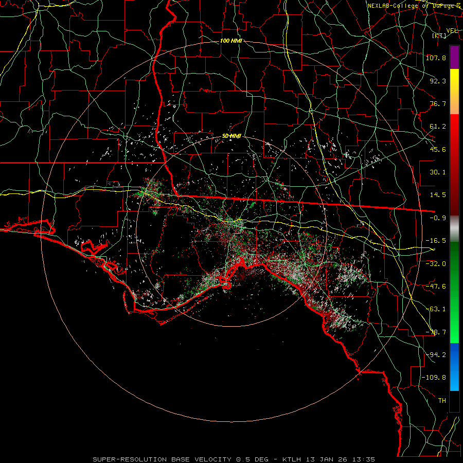Click the [KT] units label

coord(439,36)
